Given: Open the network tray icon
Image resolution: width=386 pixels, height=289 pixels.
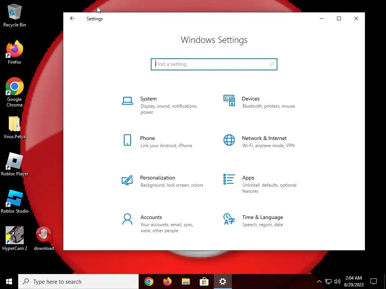Looking at the screenshot, I should tap(328, 281).
